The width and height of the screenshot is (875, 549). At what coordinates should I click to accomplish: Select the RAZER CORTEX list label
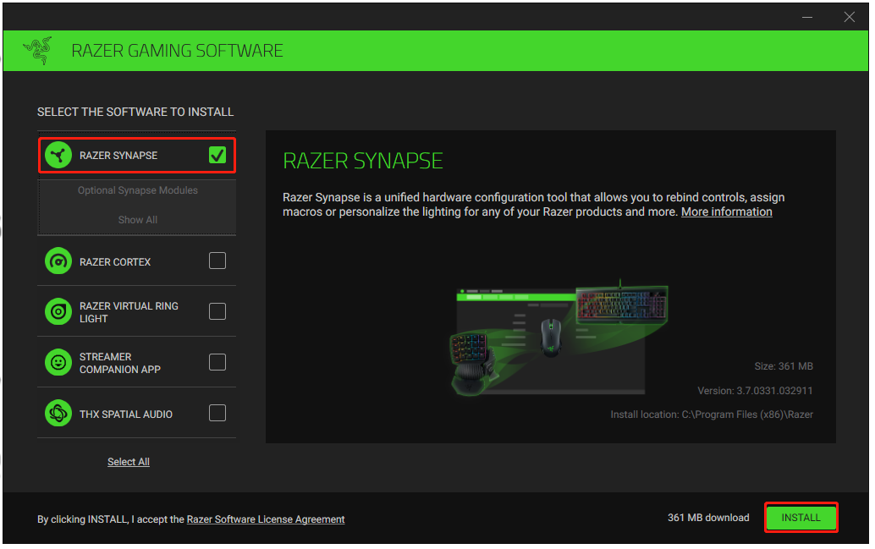pyautogui.click(x=115, y=262)
